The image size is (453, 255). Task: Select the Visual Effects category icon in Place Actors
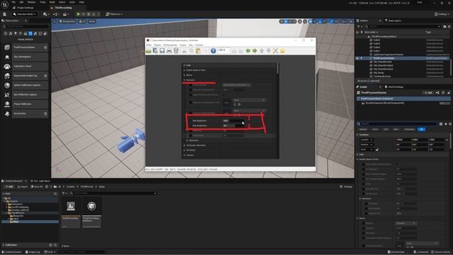pos(30,33)
